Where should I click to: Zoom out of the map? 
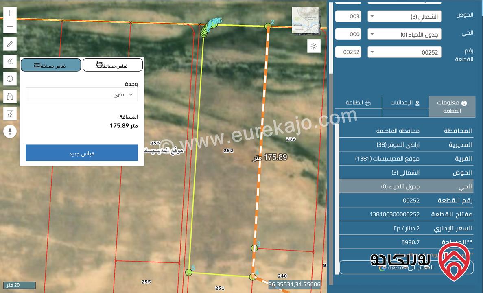click(x=10, y=27)
